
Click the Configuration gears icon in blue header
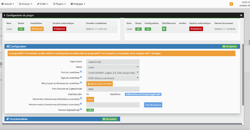8,47
